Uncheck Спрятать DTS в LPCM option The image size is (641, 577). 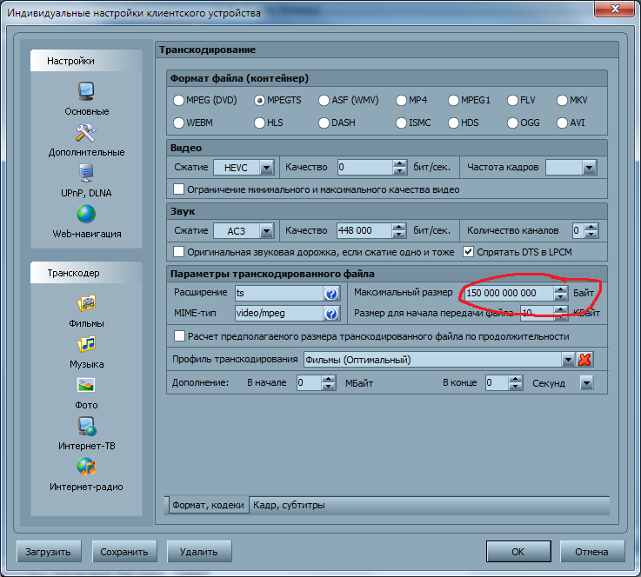tap(469, 252)
